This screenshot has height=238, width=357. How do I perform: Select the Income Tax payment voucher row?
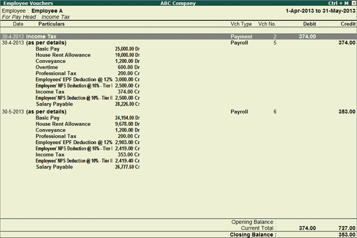[x=178, y=36]
